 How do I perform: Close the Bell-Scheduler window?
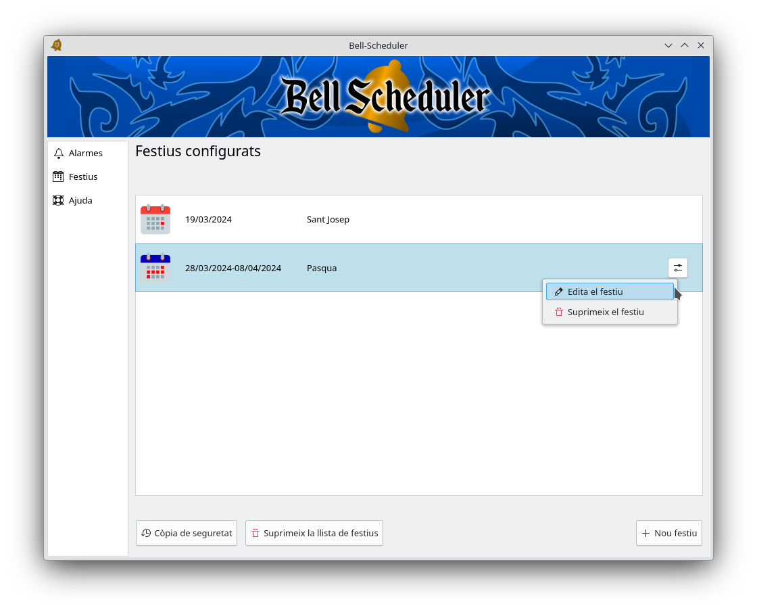tap(701, 45)
